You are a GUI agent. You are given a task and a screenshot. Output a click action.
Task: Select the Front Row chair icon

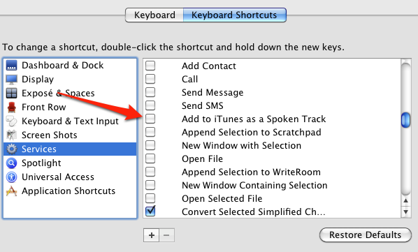coord(11,107)
